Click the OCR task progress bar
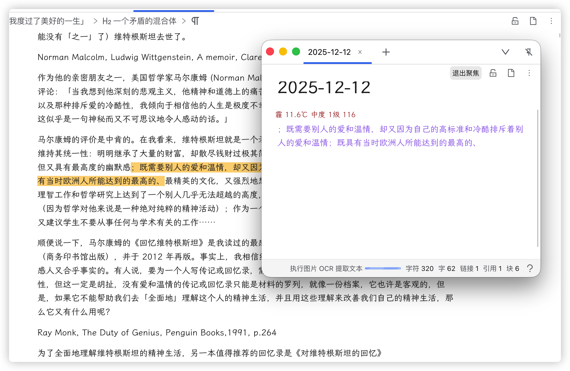The width and height of the screenshot is (570, 371). coord(383,268)
